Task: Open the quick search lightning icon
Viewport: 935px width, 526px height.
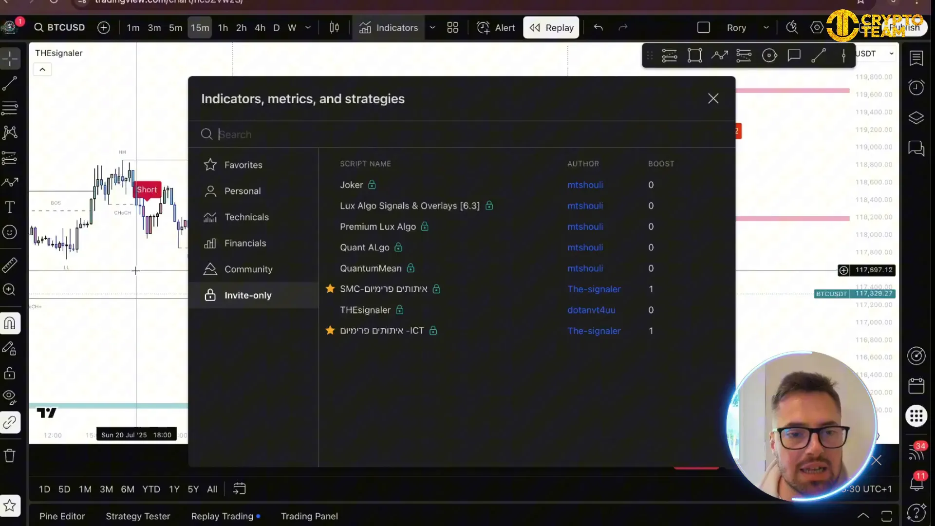Action: pyautogui.click(x=792, y=27)
